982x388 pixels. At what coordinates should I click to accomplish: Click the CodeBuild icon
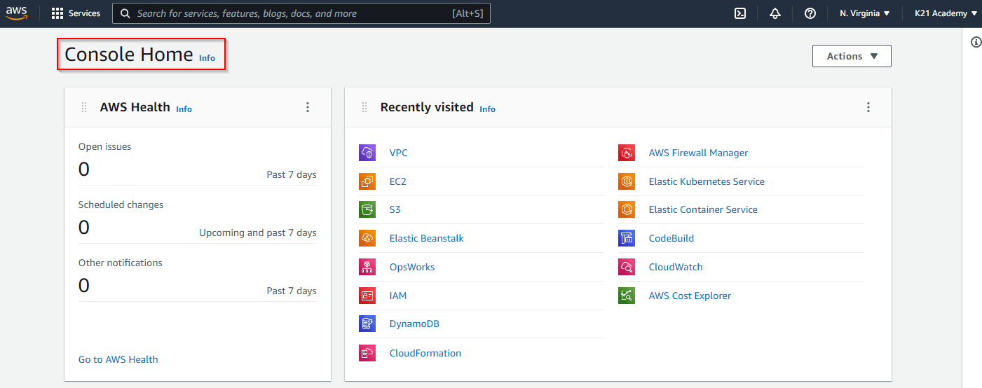click(627, 238)
